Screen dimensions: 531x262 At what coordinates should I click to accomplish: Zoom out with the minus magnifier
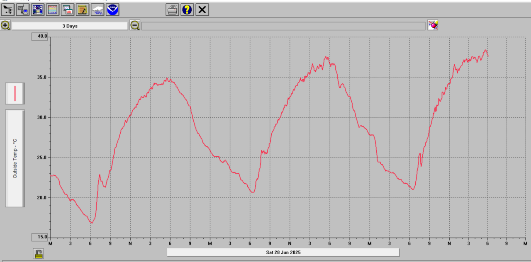tap(135, 26)
